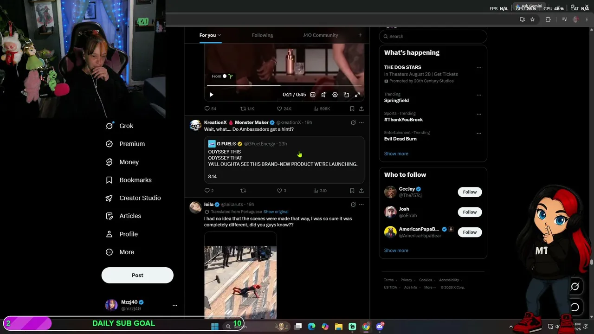Share the KreationX post
The image size is (594, 334).
(x=362, y=191)
